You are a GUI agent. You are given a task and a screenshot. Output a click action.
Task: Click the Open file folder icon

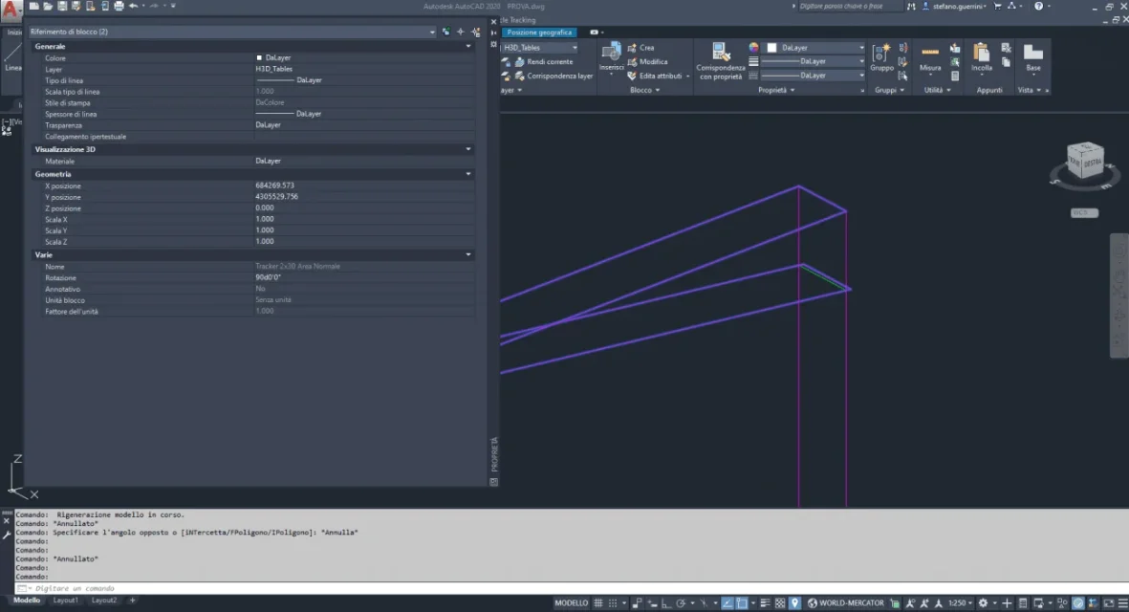pos(48,6)
